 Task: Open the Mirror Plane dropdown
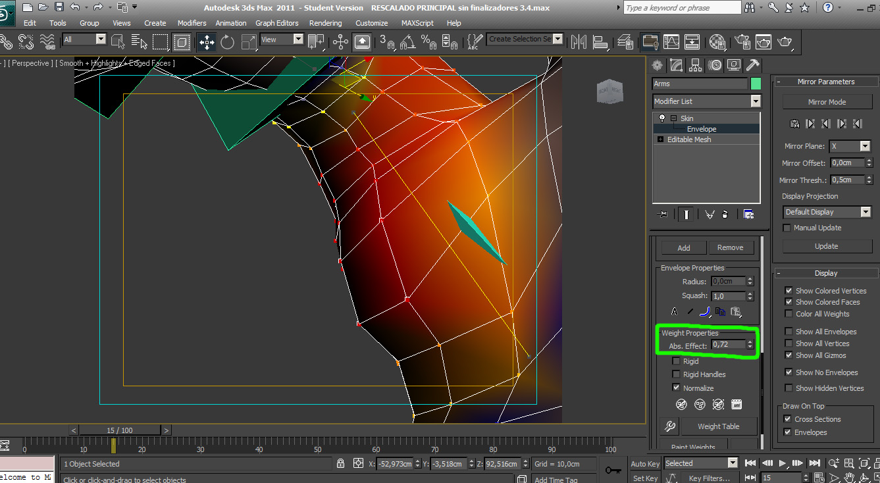(865, 146)
